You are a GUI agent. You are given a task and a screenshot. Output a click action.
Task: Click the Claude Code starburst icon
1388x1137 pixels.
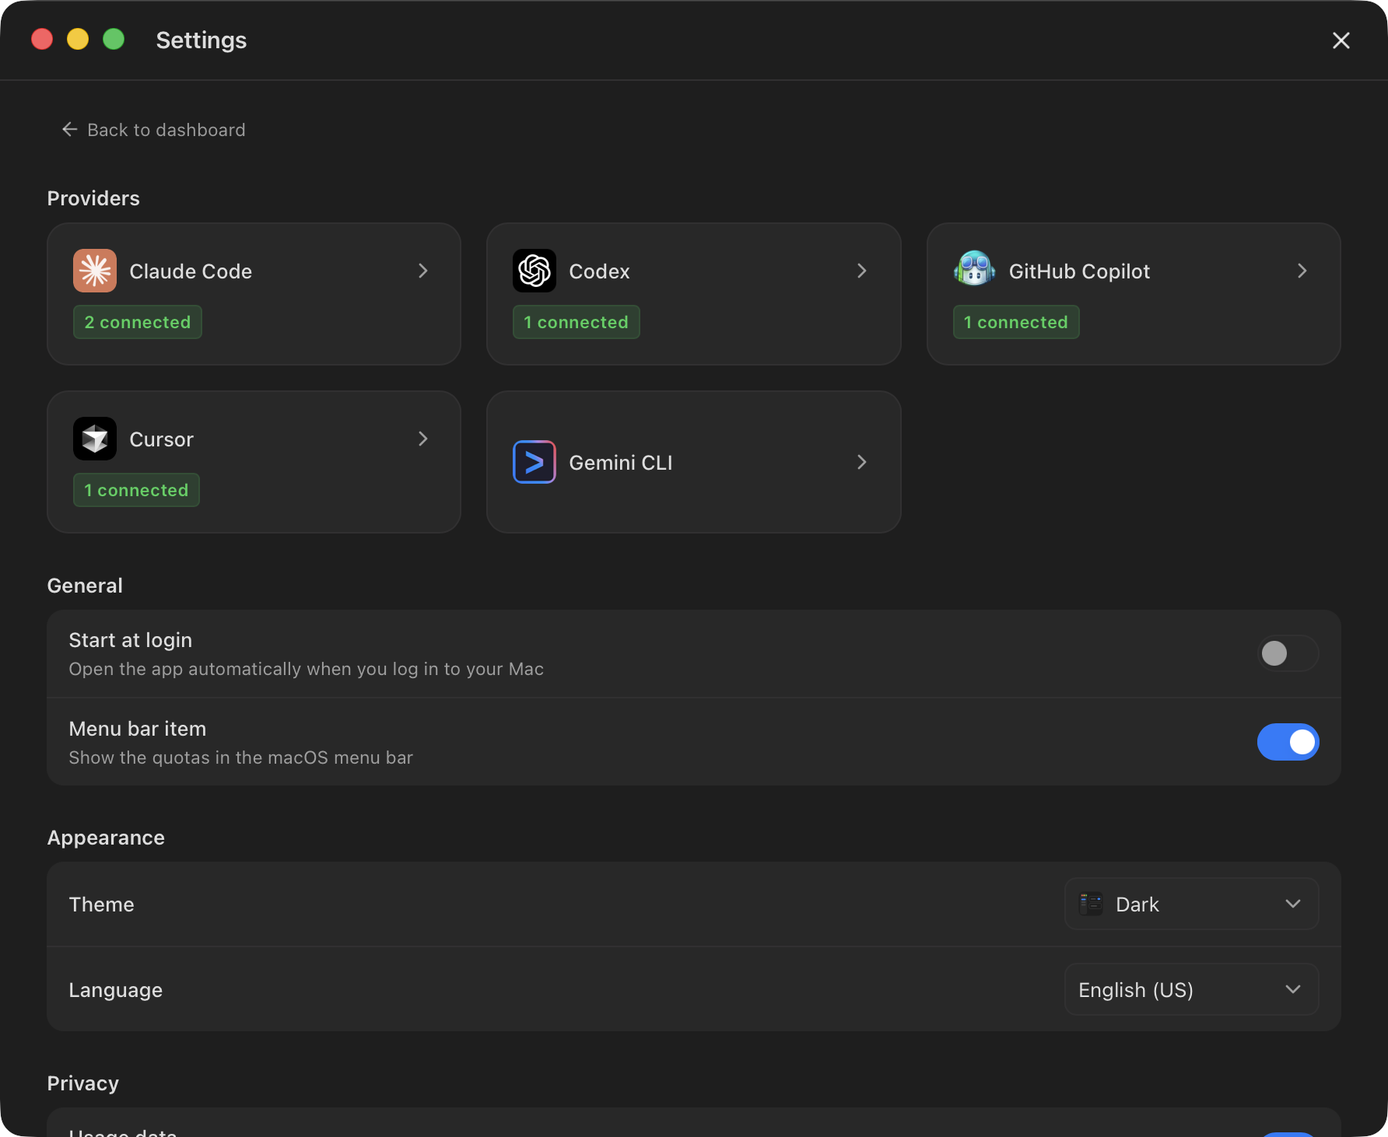click(95, 271)
